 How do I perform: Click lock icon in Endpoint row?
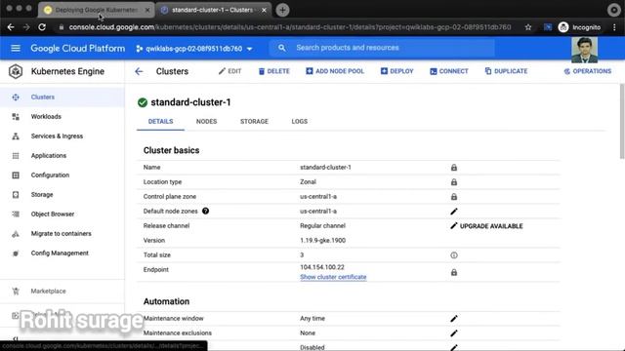pos(454,273)
